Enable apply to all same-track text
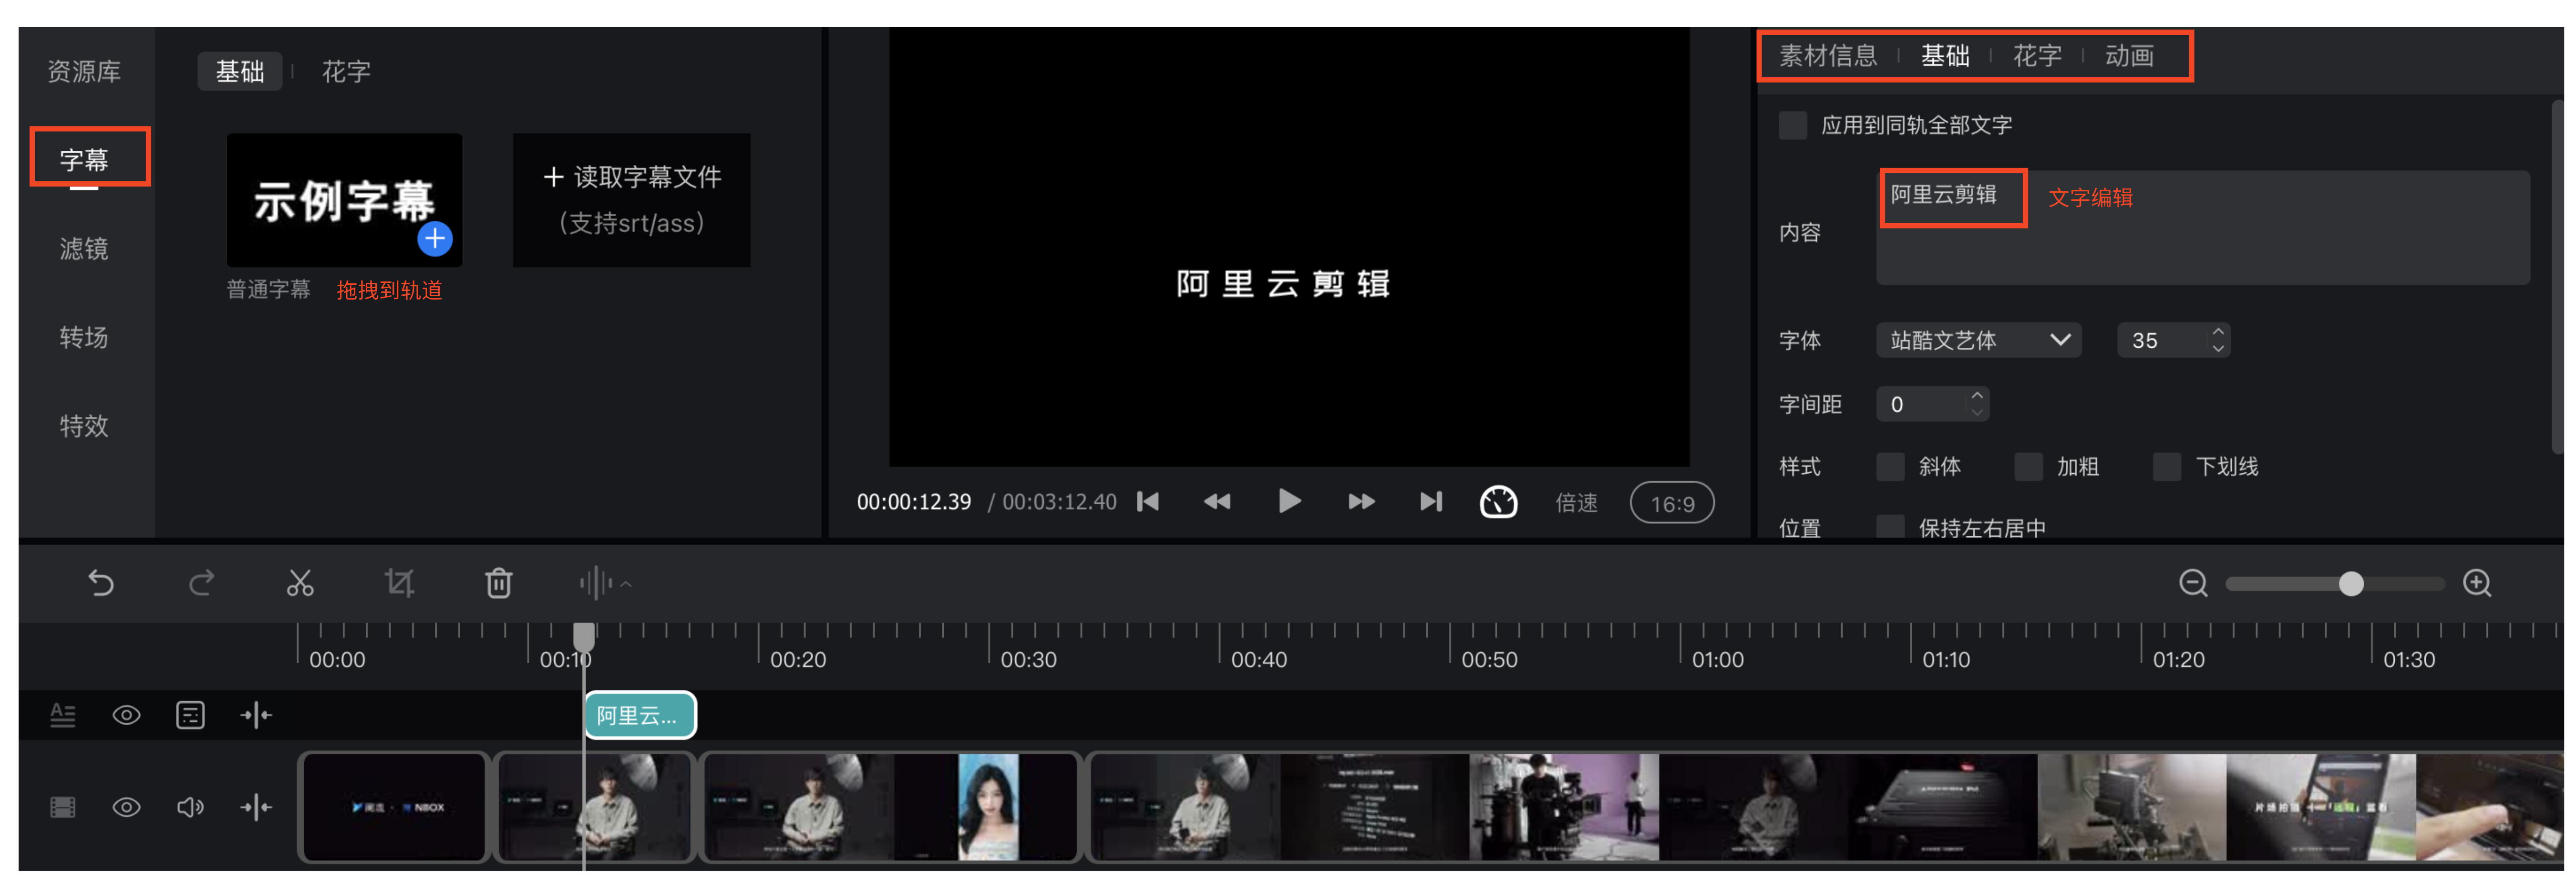Viewport: 2576px width, 883px height. tap(1793, 125)
